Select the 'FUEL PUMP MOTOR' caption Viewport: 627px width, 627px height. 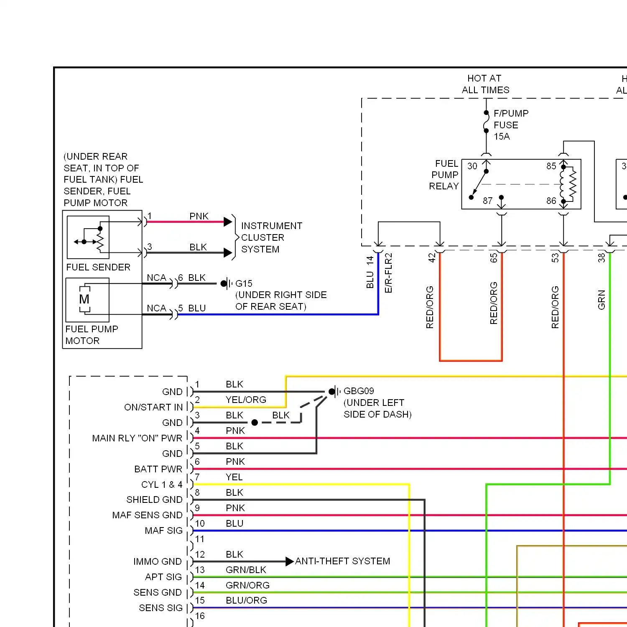[92, 335]
